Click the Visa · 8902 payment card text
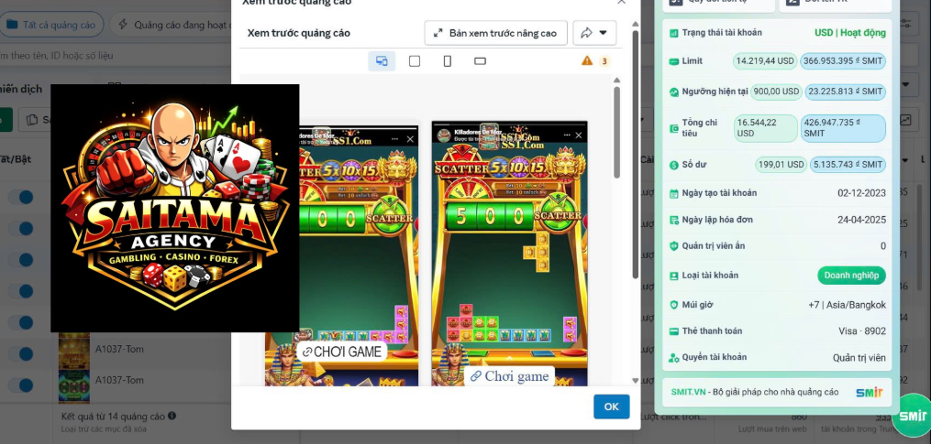The image size is (931, 444). pos(860,331)
